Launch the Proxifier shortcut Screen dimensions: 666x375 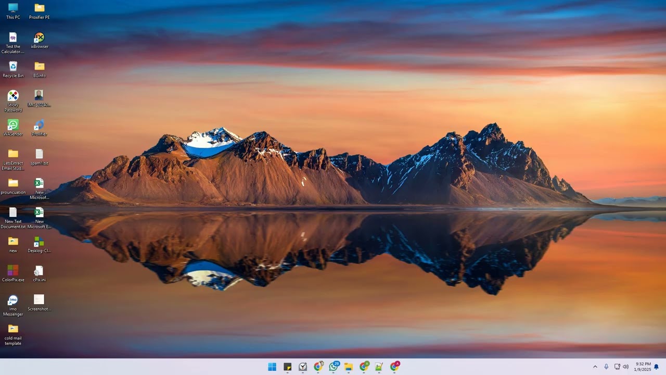tap(39, 128)
